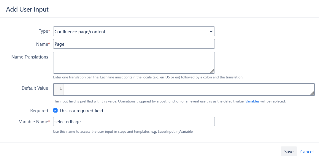This screenshot has width=319, height=158.
Task: Open the Variables help link
Action: point(252,101)
